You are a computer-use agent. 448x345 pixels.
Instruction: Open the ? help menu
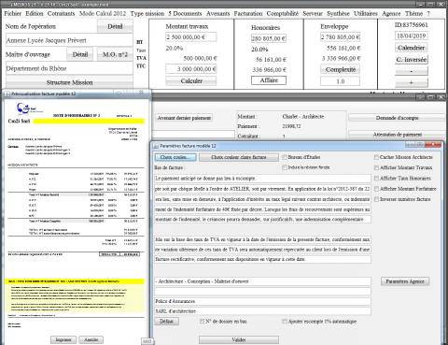coord(428,14)
